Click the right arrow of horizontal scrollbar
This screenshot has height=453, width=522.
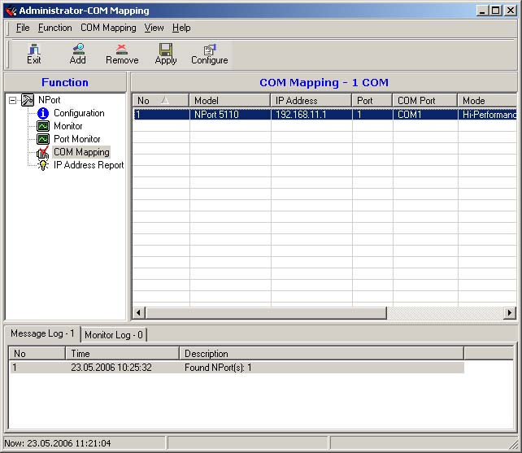point(510,313)
